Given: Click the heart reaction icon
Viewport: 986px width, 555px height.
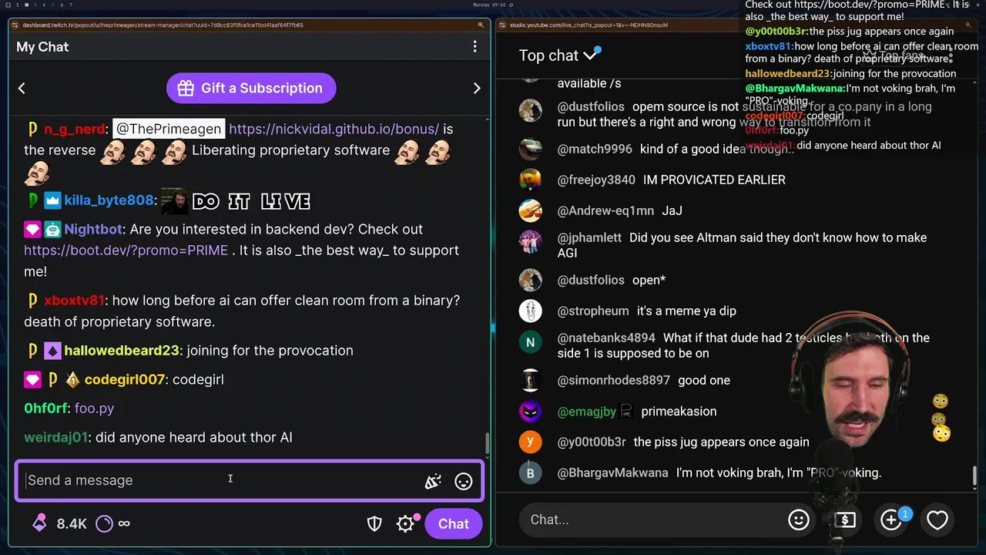Looking at the screenshot, I should click(x=937, y=520).
